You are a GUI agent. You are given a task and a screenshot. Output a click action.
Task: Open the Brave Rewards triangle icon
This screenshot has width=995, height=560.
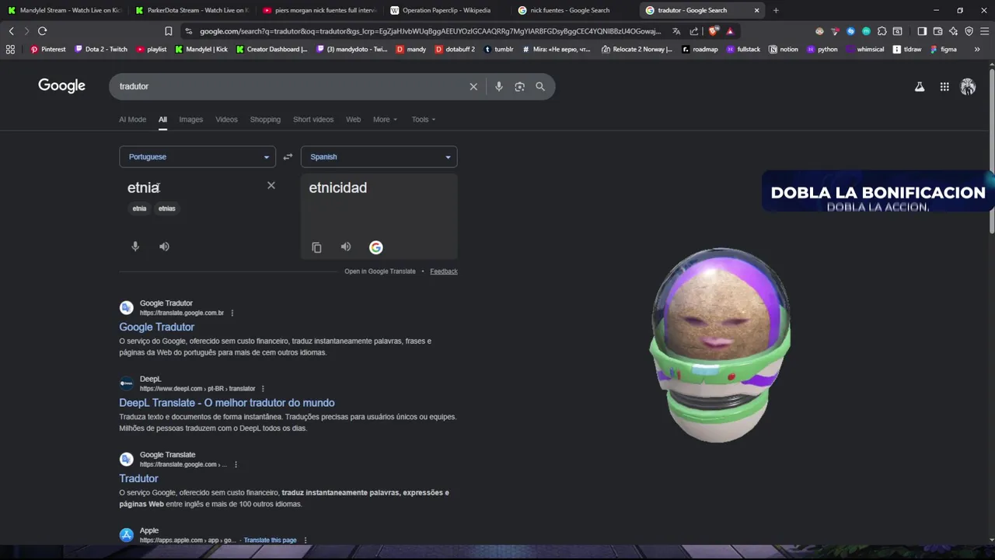730,31
